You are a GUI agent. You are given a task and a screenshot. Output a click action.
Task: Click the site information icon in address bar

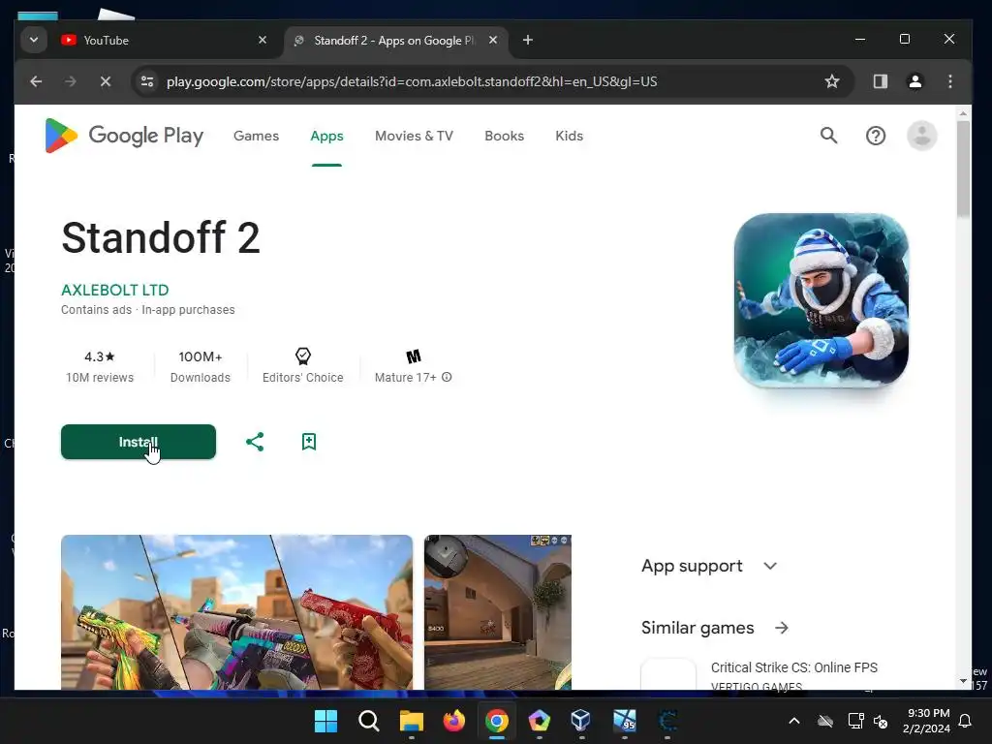click(x=147, y=81)
